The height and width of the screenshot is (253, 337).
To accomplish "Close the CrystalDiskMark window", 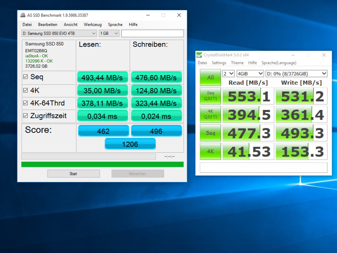I will (x=324, y=55).
